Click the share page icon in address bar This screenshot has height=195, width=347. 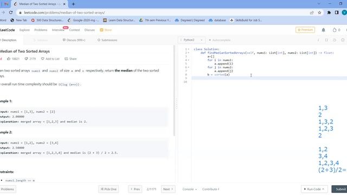point(312,12)
